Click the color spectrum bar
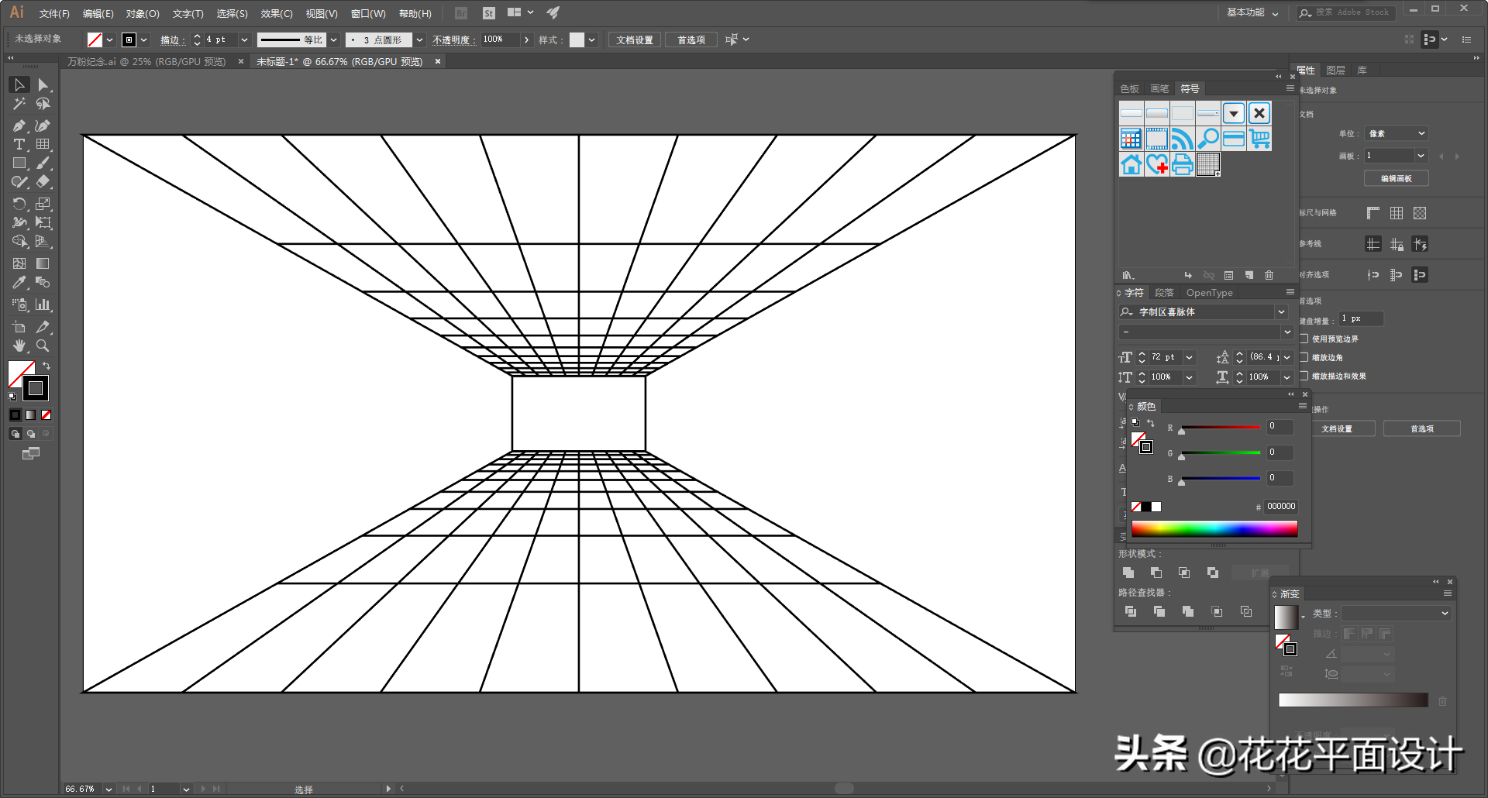The width and height of the screenshot is (1488, 798). (1214, 528)
